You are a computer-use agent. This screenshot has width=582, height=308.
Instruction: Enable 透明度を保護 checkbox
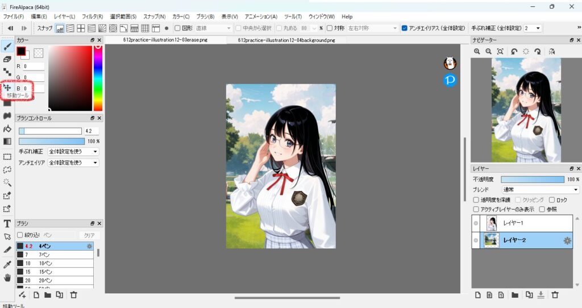pyautogui.click(x=476, y=200)
